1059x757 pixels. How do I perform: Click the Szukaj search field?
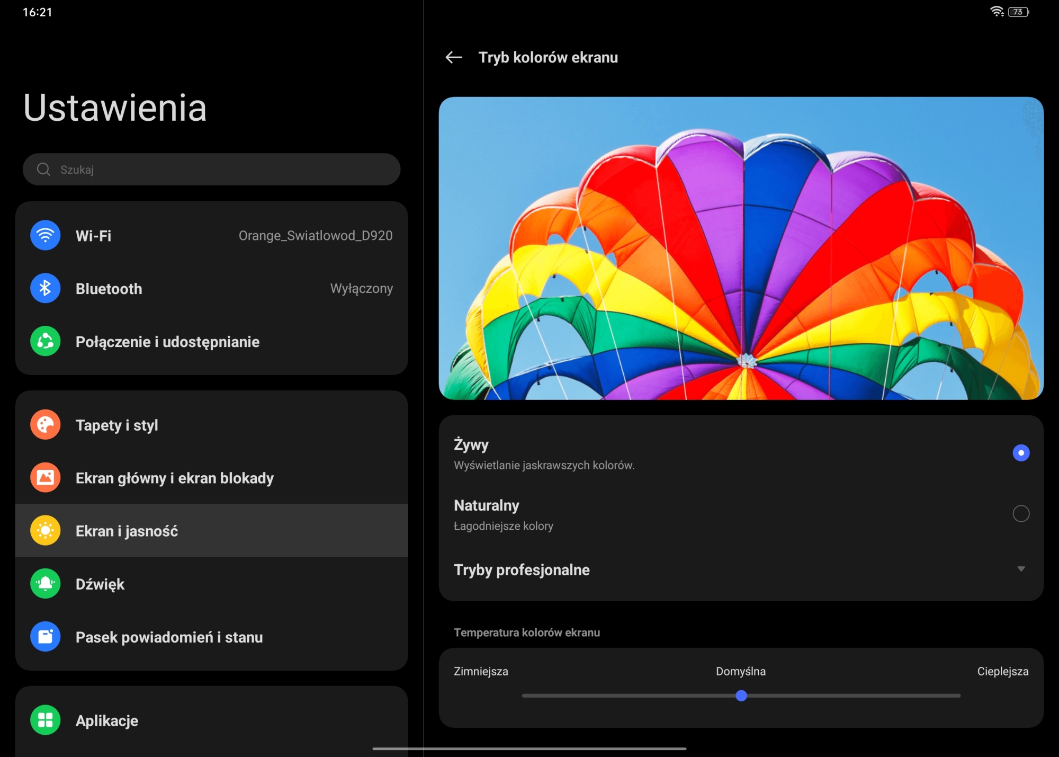pyautogui.click(x=212, y=170)
